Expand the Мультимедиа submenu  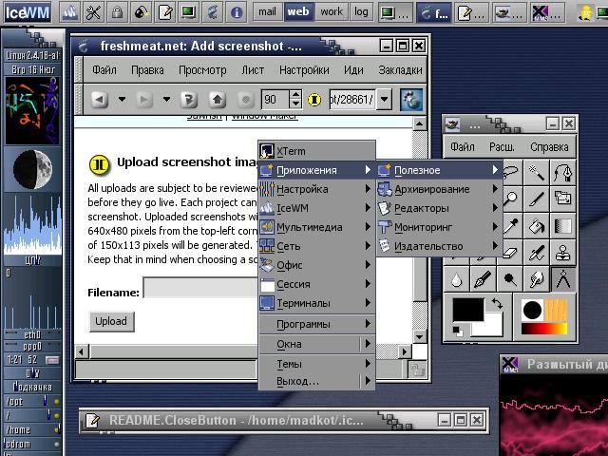click(x=317, y=227)
